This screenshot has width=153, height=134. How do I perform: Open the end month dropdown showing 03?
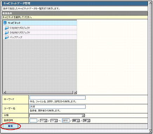tap(76, 121)
